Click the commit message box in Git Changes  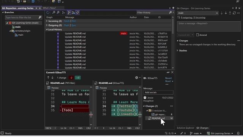209,26
